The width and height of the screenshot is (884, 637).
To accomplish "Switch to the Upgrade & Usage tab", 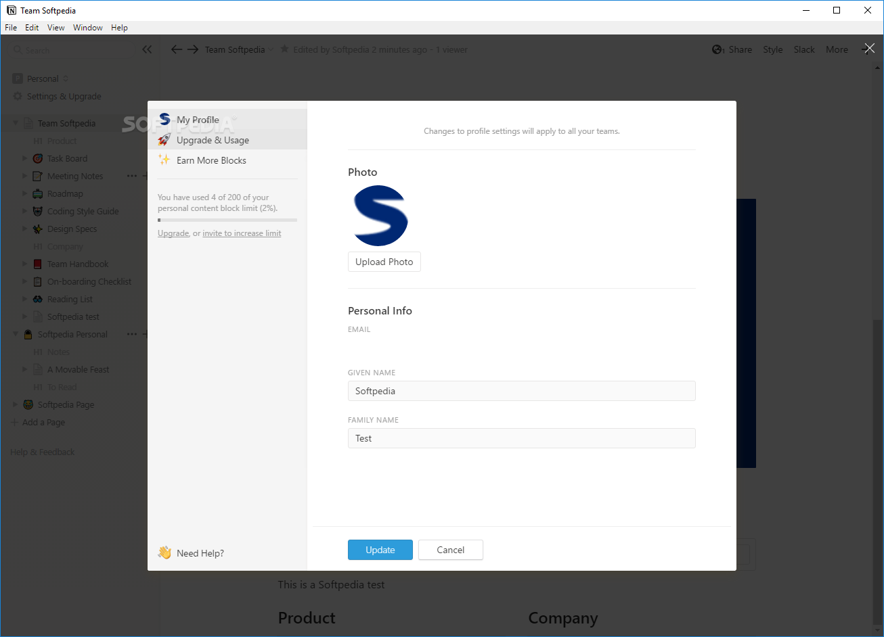I will [227, 140].
